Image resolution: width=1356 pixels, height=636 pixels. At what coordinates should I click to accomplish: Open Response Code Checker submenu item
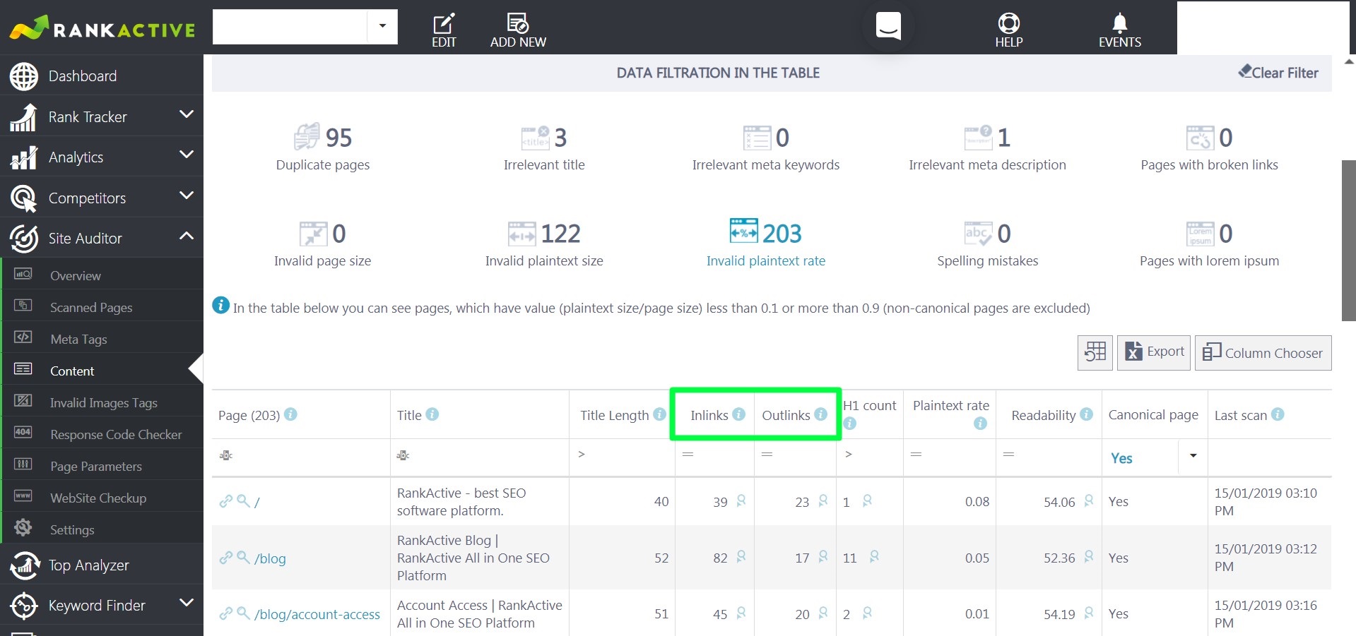tap(102, 434)
